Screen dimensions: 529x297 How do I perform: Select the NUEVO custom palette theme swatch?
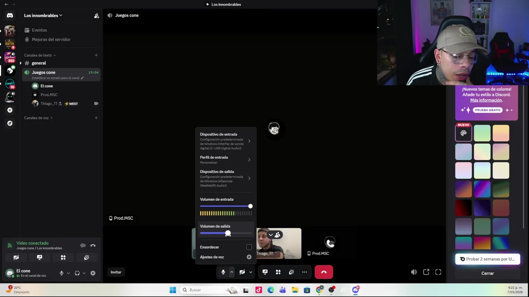click(x=463, y=133)
